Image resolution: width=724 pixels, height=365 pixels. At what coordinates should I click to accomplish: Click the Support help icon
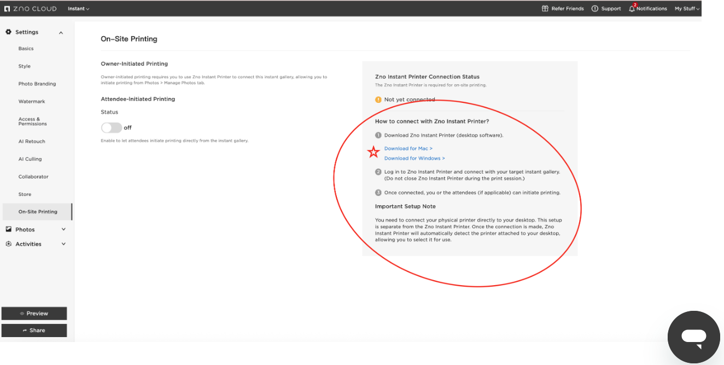595,9
